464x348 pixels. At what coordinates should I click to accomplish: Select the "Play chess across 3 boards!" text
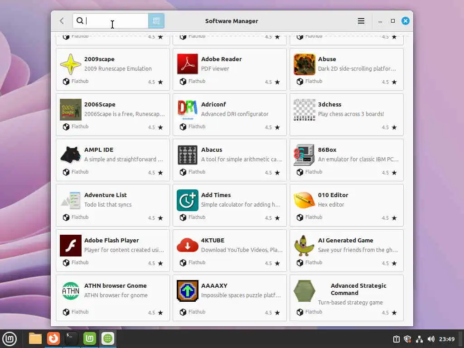point(351,114)
